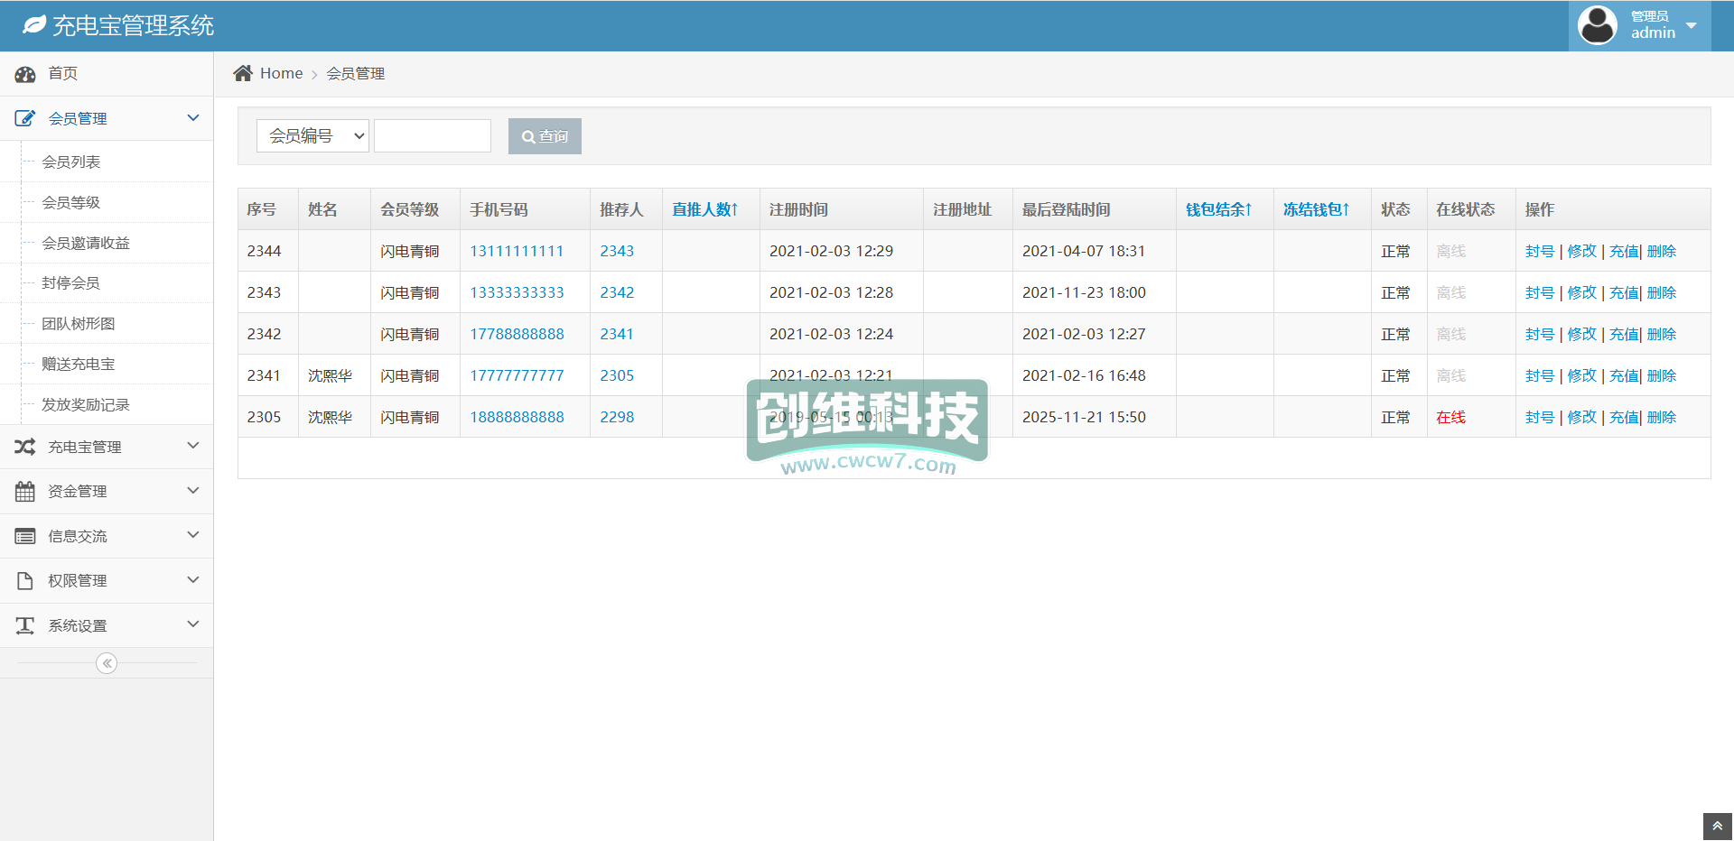Click the shuffle icon for 充电宝管理
The width and height of the screenshot is (1734, 841).
25,447
